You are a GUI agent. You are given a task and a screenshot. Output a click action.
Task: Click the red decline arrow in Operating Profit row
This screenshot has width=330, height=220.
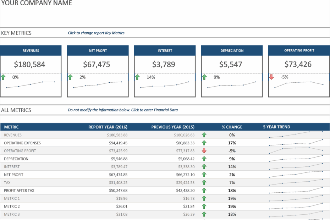tap(204, 151)
